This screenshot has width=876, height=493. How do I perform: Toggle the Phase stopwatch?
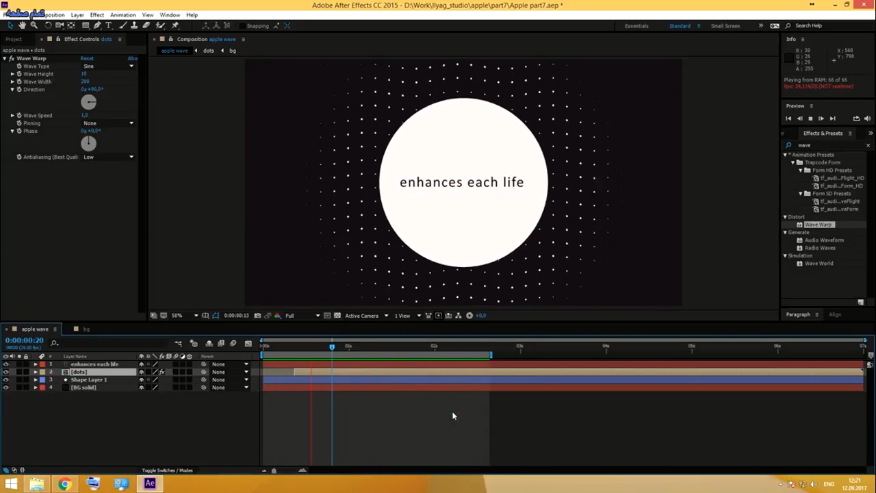[19, 131]
